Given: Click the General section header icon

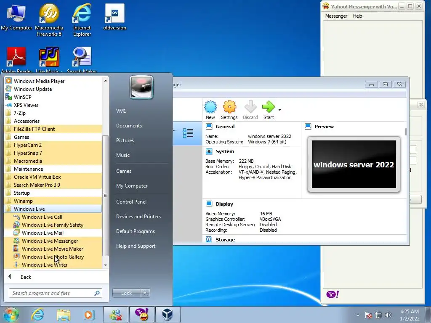Looking at the screenshot, I should coord(209,127).
